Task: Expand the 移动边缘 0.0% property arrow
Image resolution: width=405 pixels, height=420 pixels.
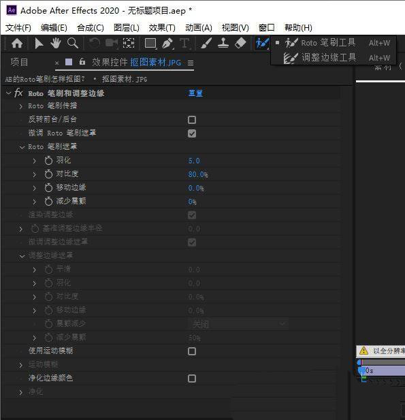Action: click(34, 188)
